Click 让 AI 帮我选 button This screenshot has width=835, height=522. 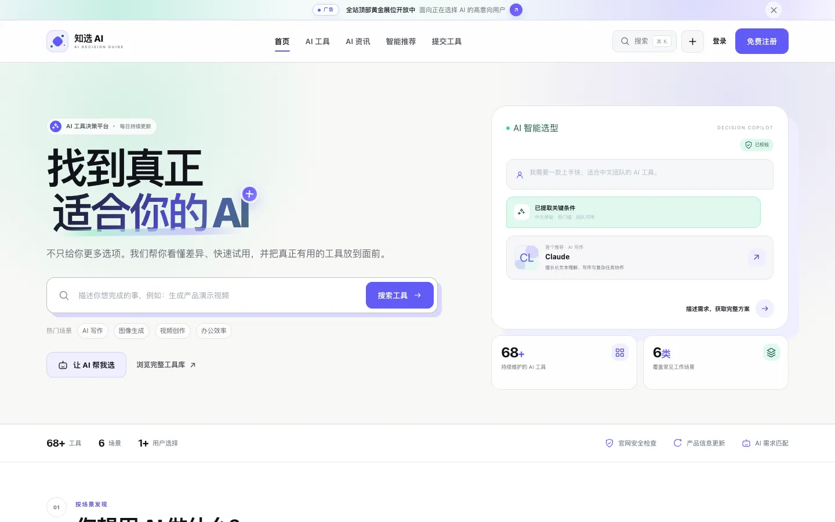coord(86,365)
